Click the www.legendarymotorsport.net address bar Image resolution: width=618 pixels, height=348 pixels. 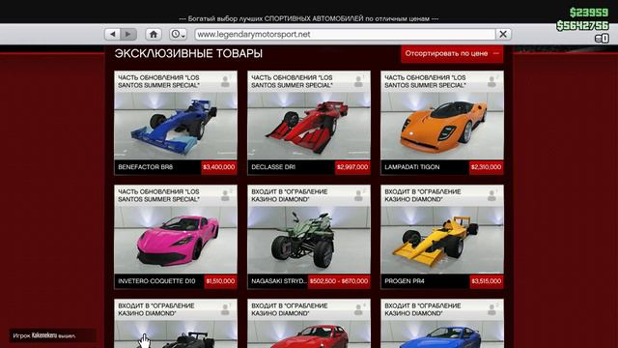click(x=345, y=35)
